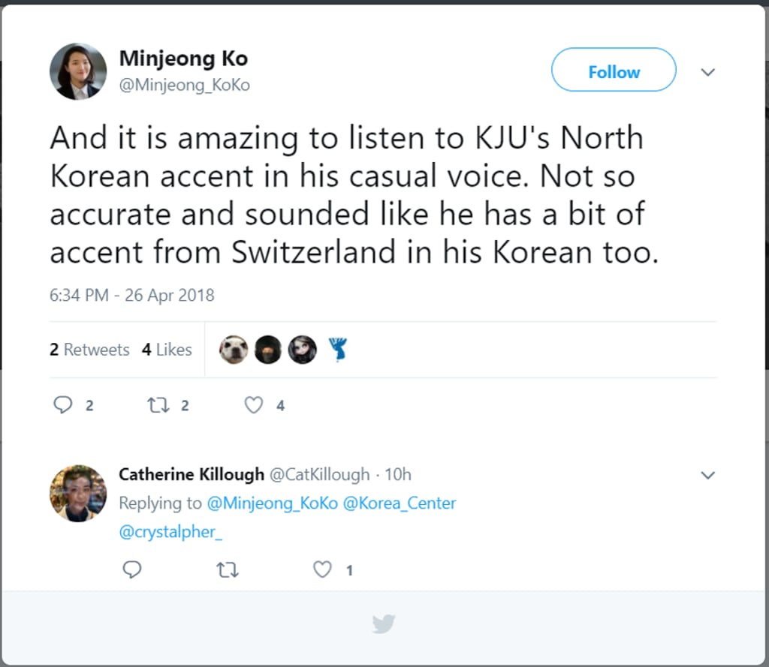Like the main tweet with heart icon

pyautogui.click(x=255, y=405)
